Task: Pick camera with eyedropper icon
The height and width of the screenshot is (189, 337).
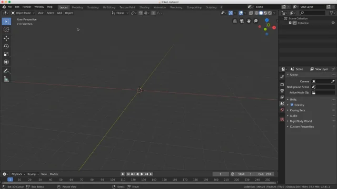Action: pyautogui.click(x=333, y=81)
